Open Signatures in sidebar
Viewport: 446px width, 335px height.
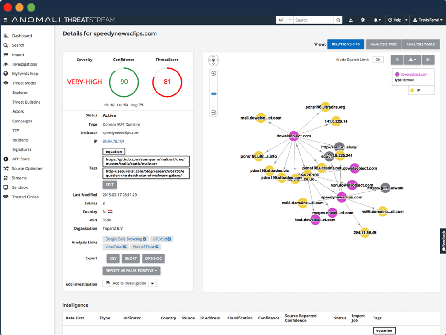point(22,149)
